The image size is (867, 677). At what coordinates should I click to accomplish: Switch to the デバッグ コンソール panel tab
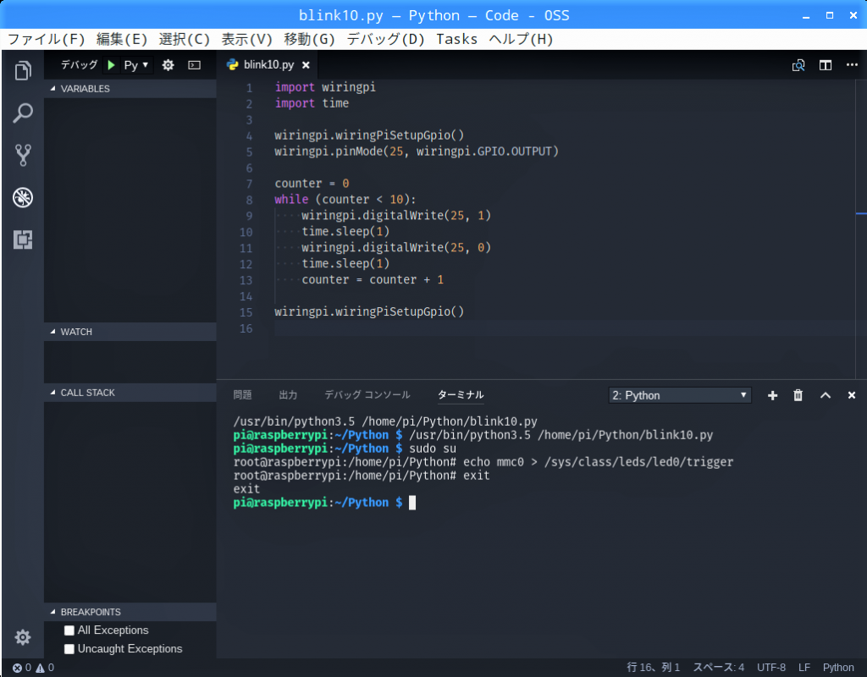point(367,394)
